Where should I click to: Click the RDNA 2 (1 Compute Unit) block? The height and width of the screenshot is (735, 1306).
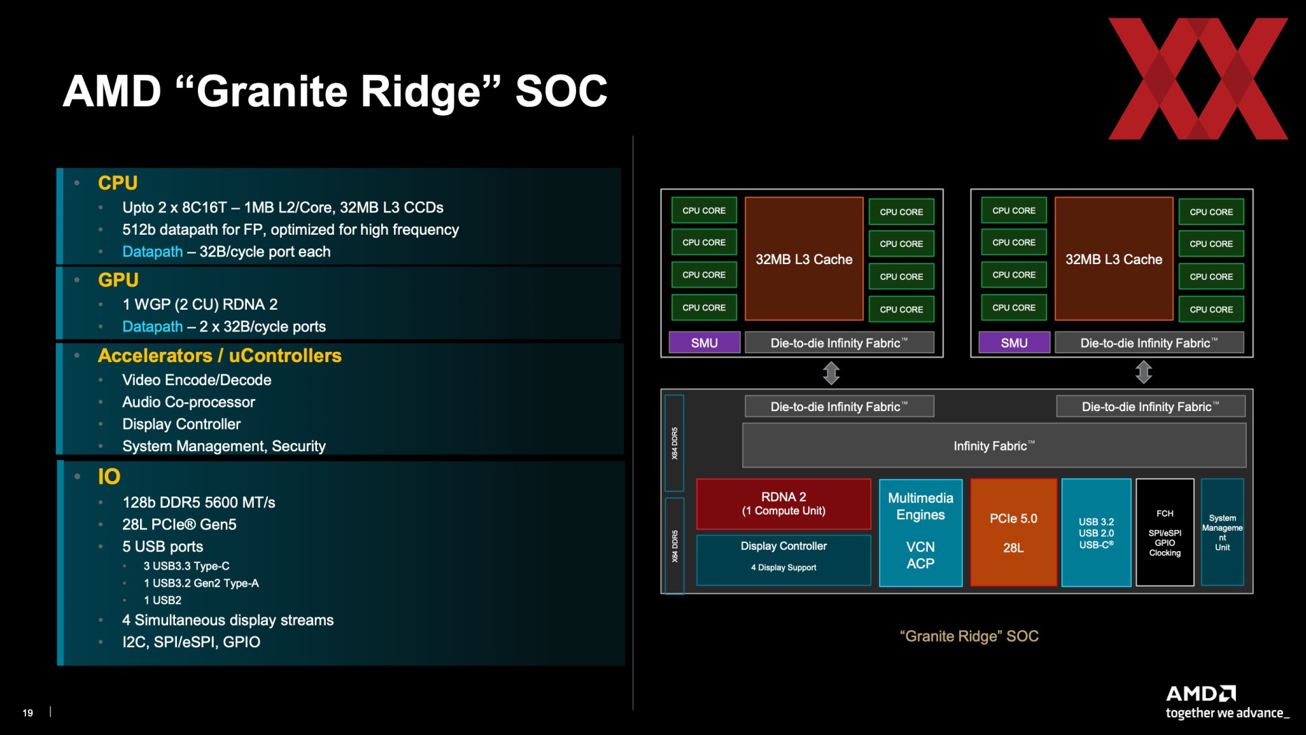(x=784, y=504)
